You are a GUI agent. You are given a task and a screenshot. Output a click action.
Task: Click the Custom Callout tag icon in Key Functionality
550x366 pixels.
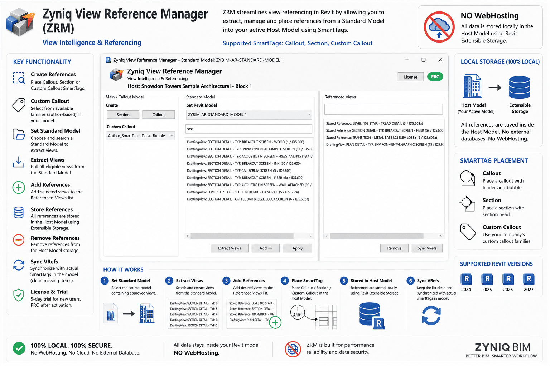click(x=19, y=105)
